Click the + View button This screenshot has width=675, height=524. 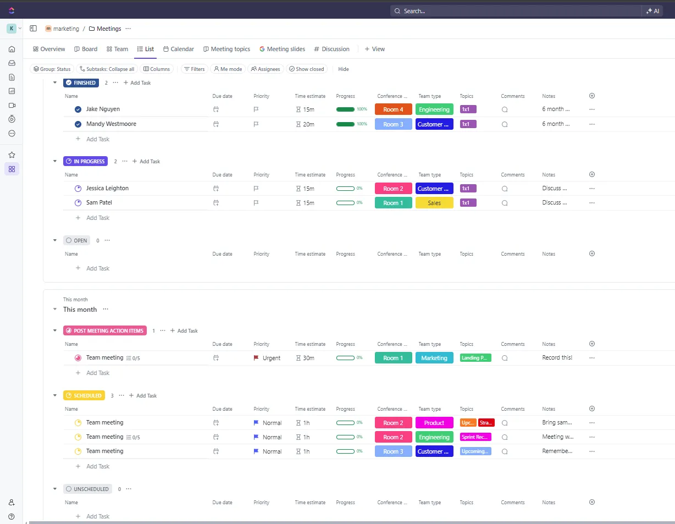click(x=375, y=49)
